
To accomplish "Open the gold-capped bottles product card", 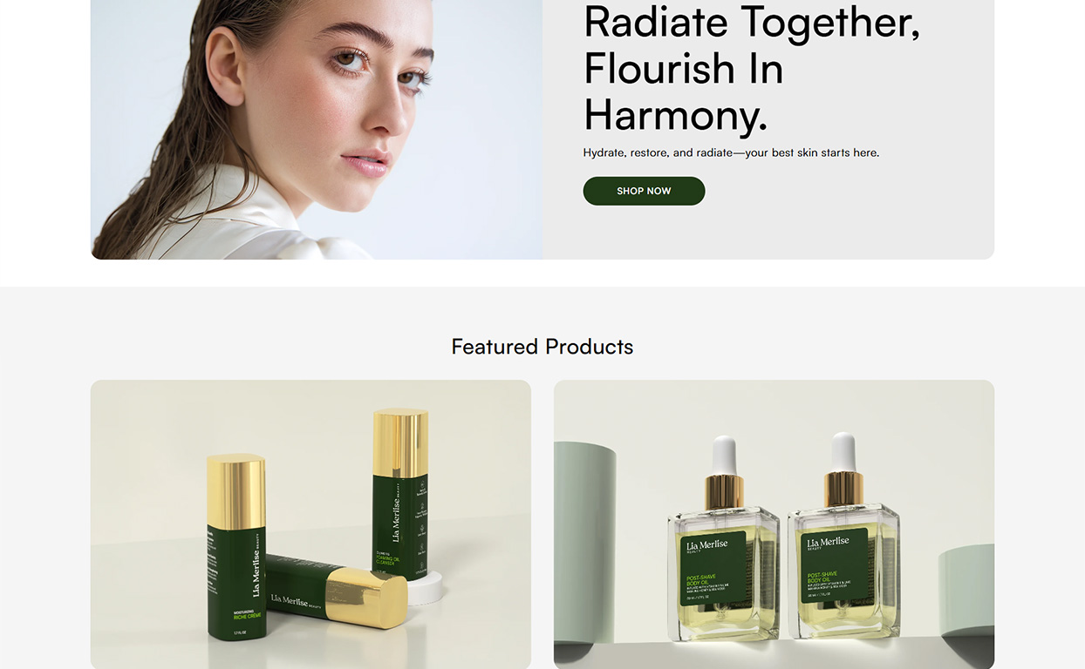I will [x=310, y=524].
